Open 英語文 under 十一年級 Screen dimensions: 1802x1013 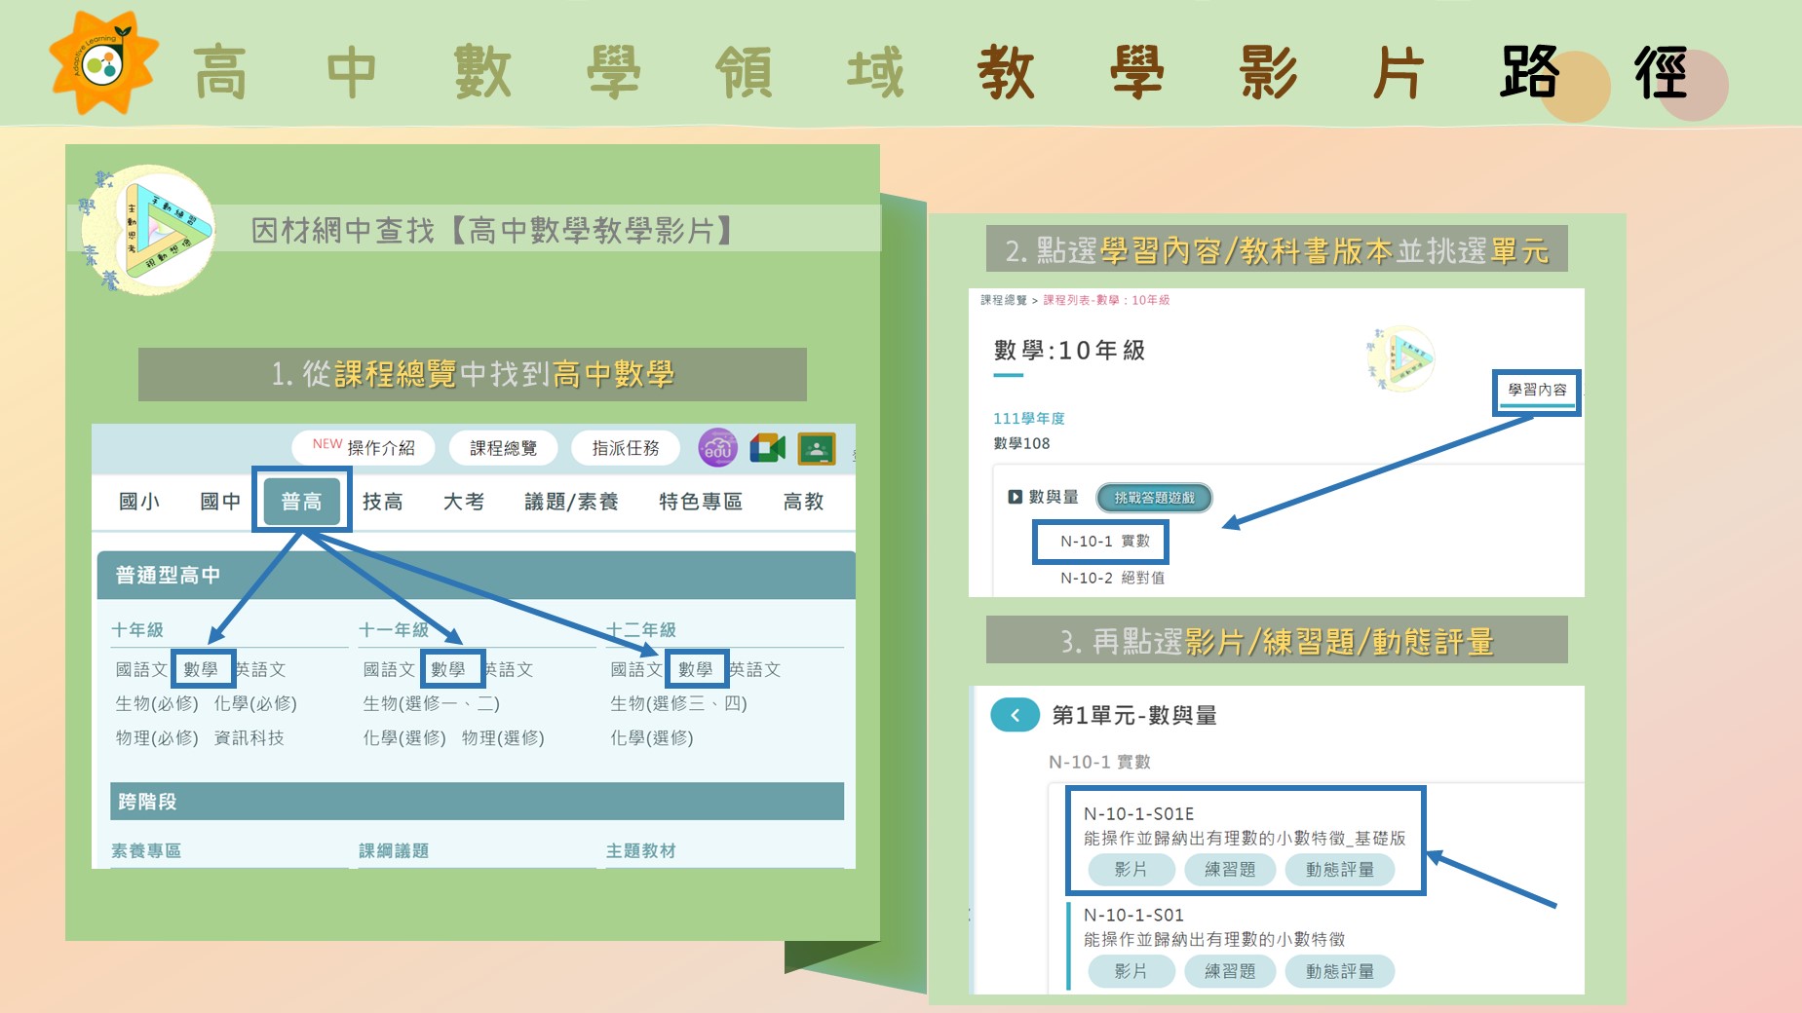point(509,669)
